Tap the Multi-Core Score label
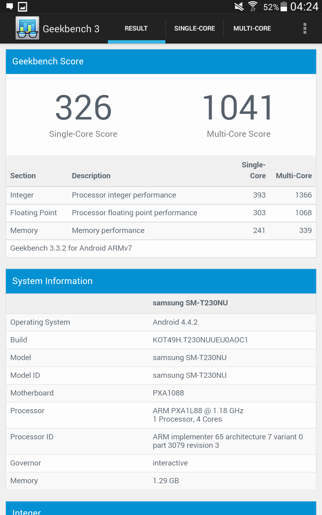The width and height of the screenshot is (322, 515). coord(239,134)
